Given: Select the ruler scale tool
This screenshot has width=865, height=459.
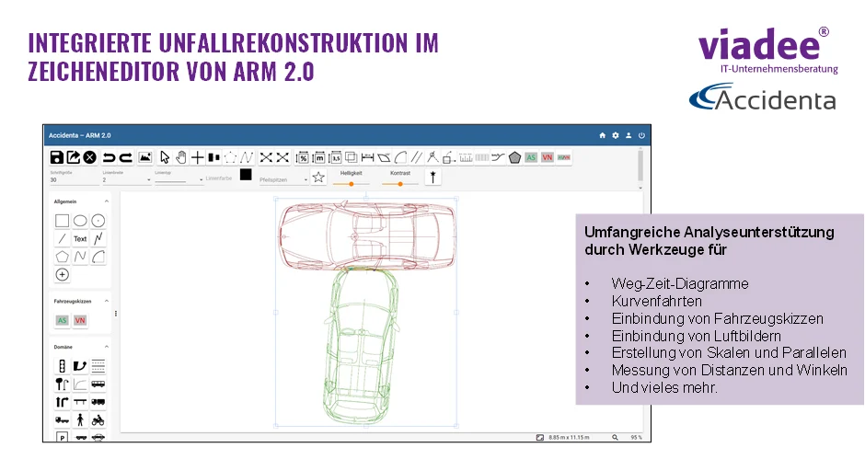Looking at the screenshot, I should tap(466, 157).
